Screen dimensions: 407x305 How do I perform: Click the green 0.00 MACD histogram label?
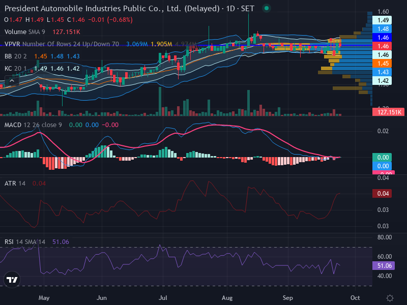pyautogui.click(x=382, y=158)
